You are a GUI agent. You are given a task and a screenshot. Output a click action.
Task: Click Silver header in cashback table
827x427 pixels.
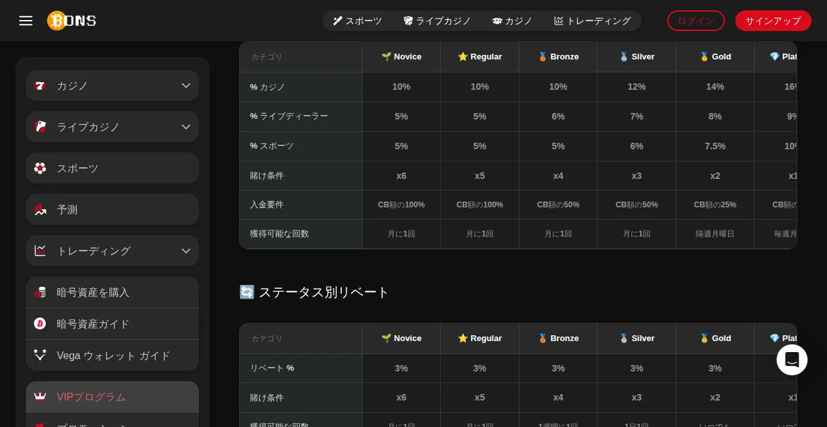coord(636,57)
